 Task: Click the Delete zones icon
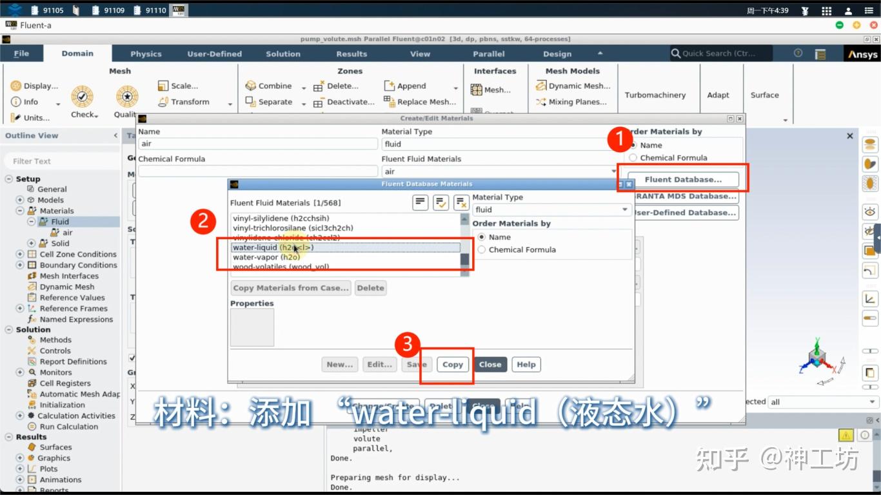(x=319, y=86)
